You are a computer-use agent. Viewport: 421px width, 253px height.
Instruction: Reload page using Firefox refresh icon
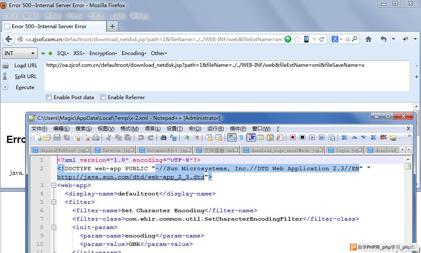coord(322,39)
